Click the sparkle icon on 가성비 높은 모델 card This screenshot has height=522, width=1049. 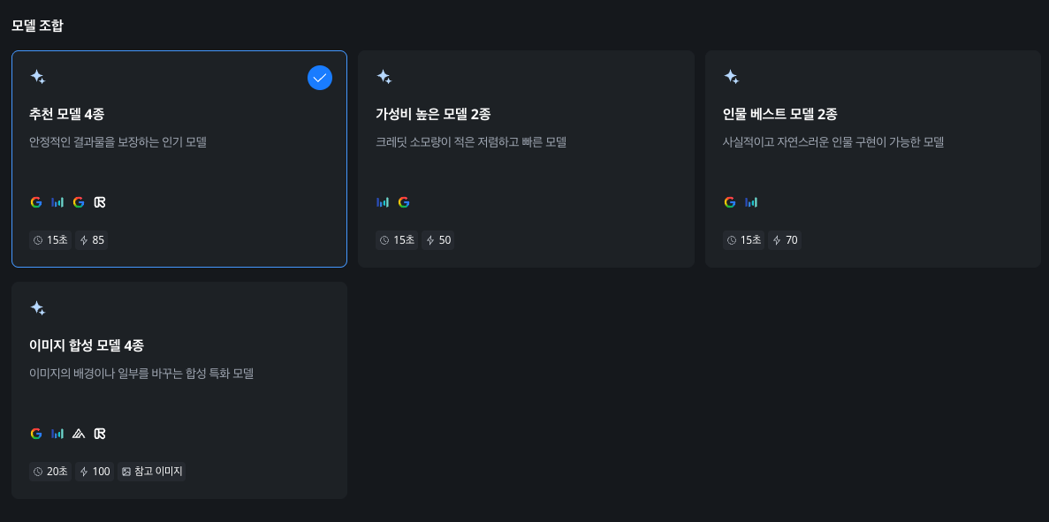pos(384,77)
